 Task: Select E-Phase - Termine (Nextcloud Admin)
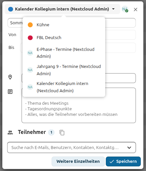click(64, 53)
